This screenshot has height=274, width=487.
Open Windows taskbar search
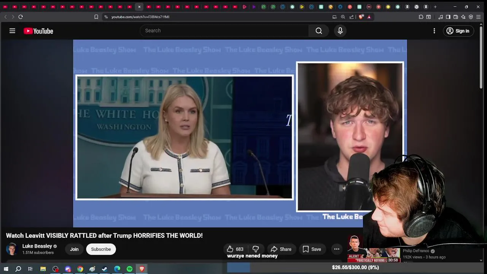pyautogui.click(x=18, y=269)
